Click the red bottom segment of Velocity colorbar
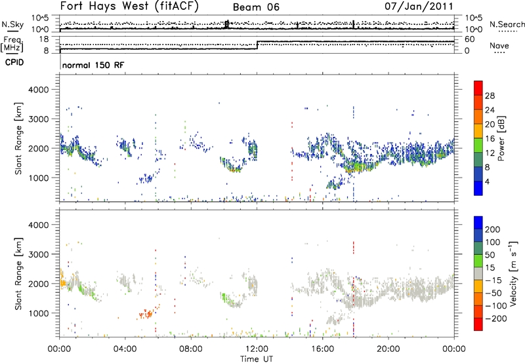Image resolution: width=525 pixels, height=363 pixels. point(478,324)
